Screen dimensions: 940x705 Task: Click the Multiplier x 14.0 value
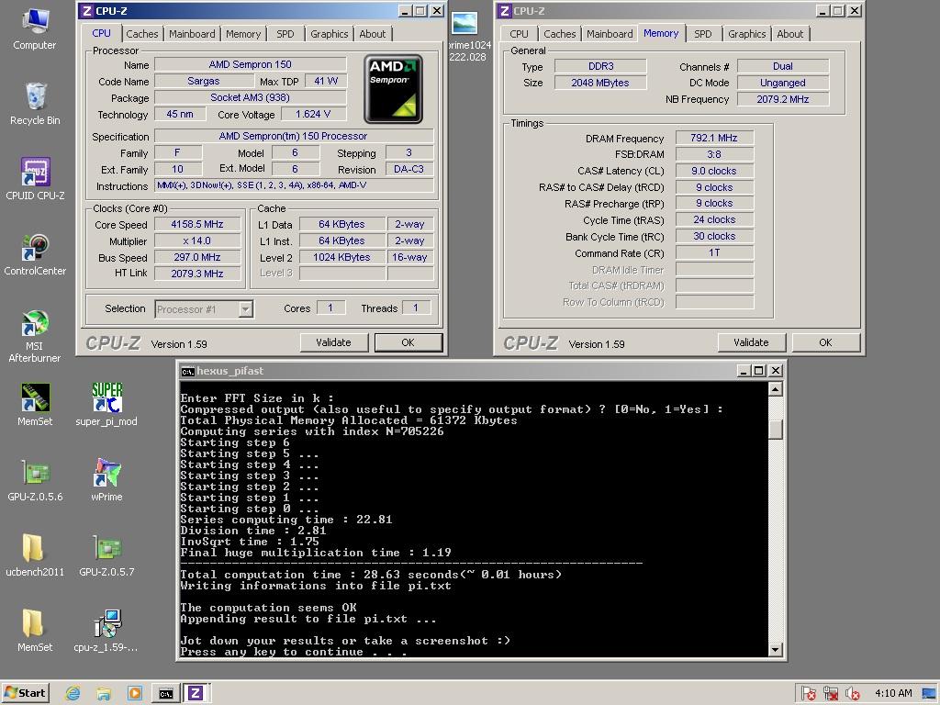tap(197, 241)
